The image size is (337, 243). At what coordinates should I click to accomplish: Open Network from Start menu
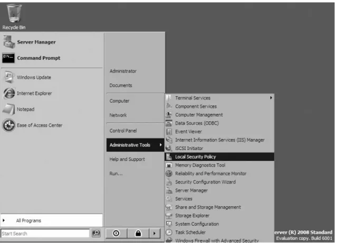coord(118,115)
